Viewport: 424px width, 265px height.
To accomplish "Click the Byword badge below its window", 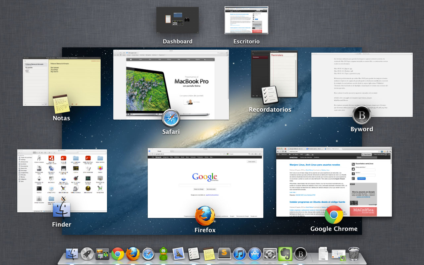I will pos(362,115).
